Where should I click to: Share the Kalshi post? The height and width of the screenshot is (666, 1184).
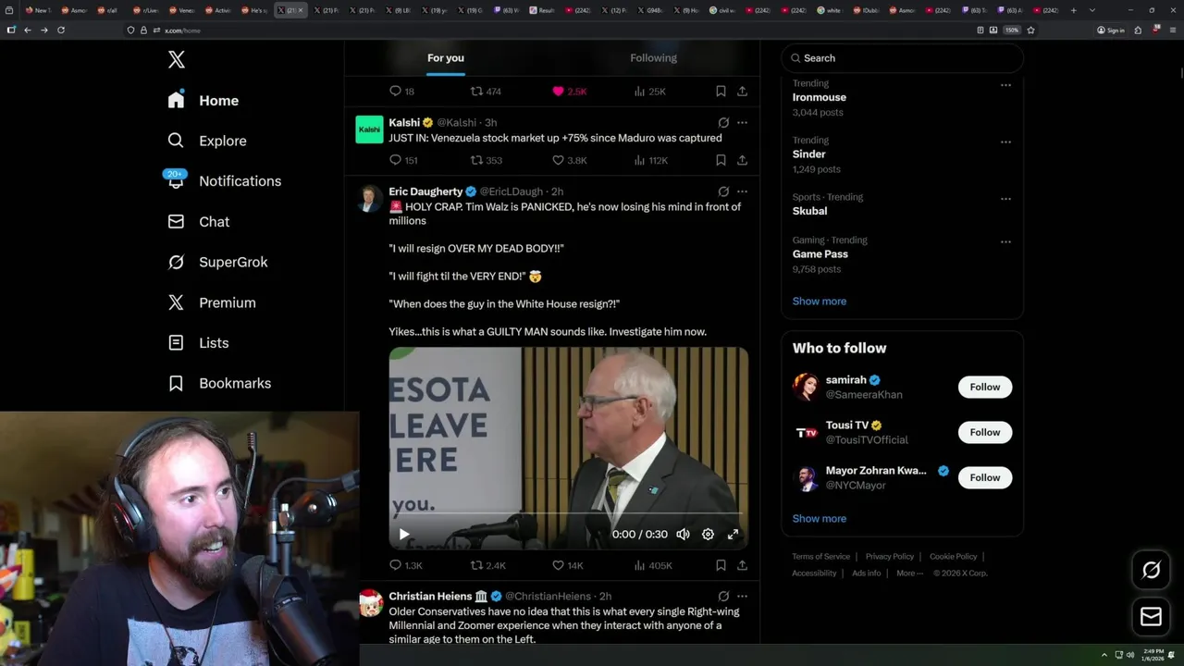[742, 160]
